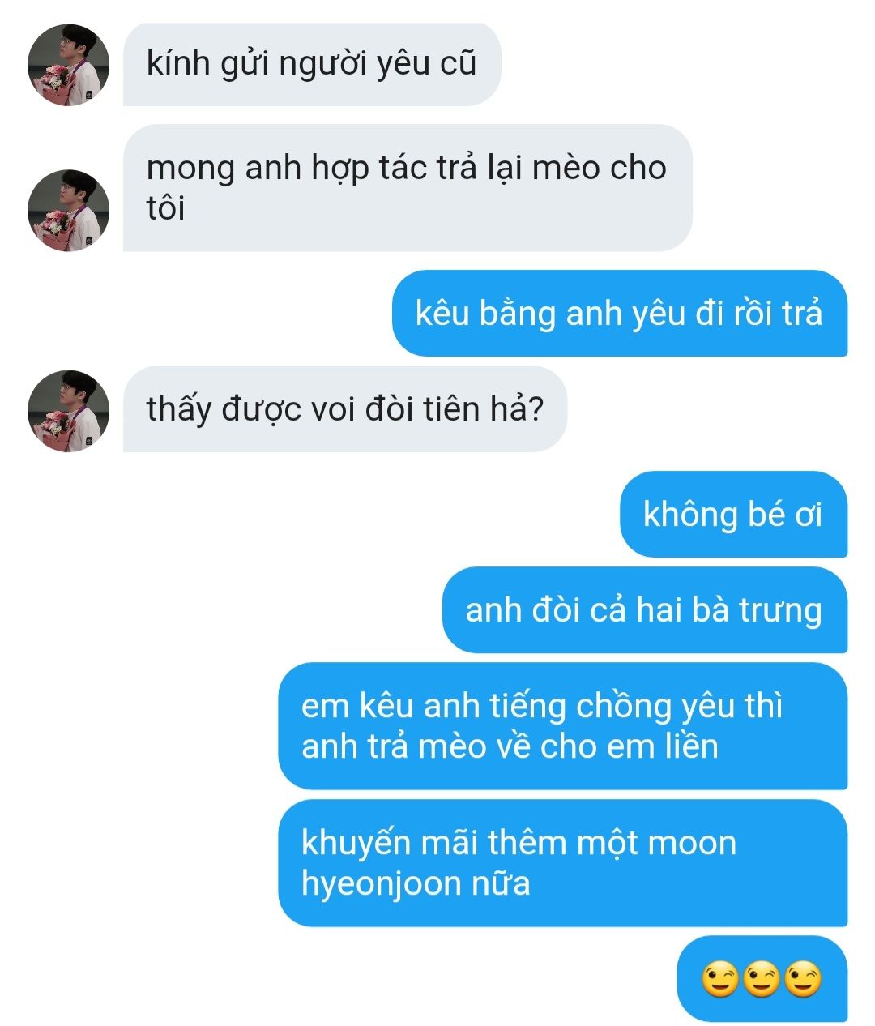875x1026 pixels.
Task: Tap the word 'tôi' in gray bubble
Action: (x=165, y=208)
